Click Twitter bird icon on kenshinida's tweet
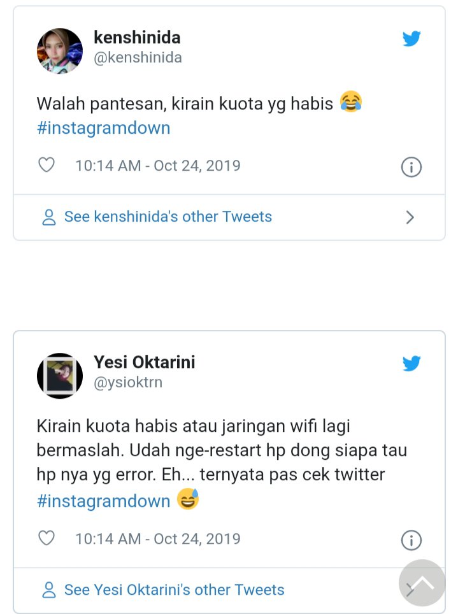Viewport: 458px width, 614px height. (x=411, y=39)
